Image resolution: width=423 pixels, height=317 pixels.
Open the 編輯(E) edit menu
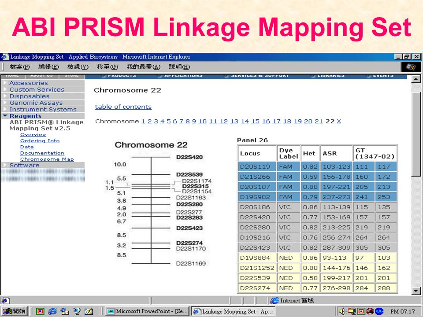click(48, 67)
